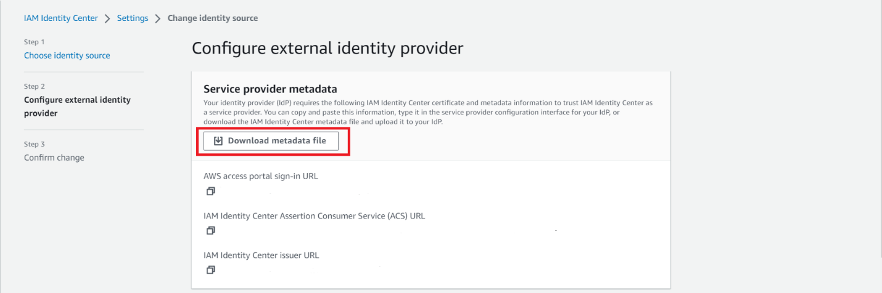Click the chevron after IAM Identity Center breadcrumb
The width and height of the screenshot is (882, 293).
tap(107, 18)
